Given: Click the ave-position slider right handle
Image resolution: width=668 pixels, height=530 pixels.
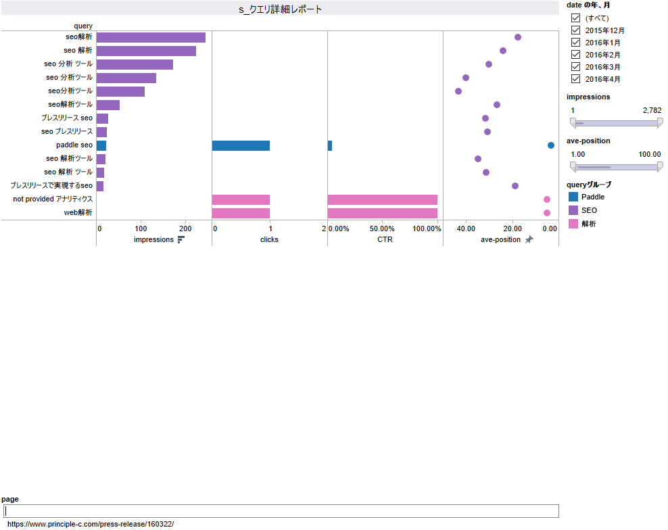Looking at the screenshot, I should [659, 167].
